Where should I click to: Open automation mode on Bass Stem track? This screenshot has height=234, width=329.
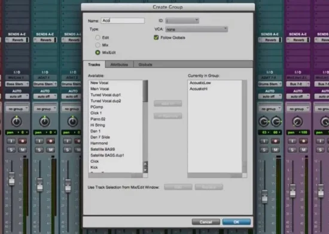(x=17, y=96)
